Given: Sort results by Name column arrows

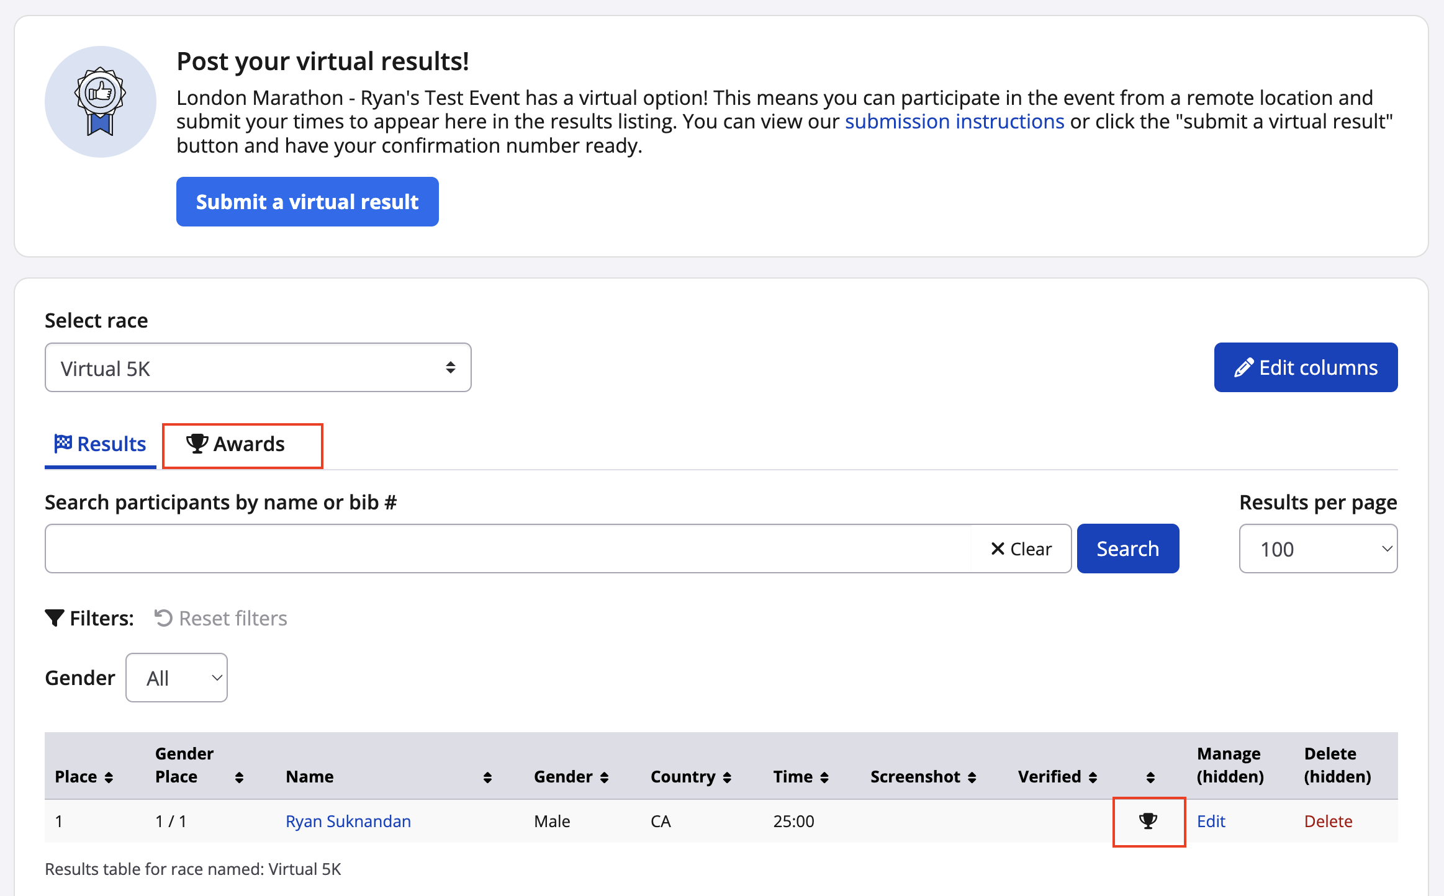Looking at the screenshot, I should click(487, 777).
